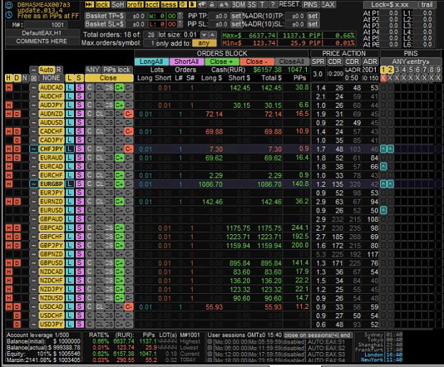Click the help '?' icon in the top toolbar

[272, 4]
